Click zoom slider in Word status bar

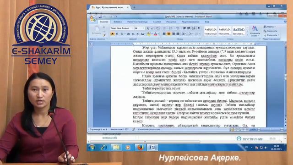pos(271,129)
